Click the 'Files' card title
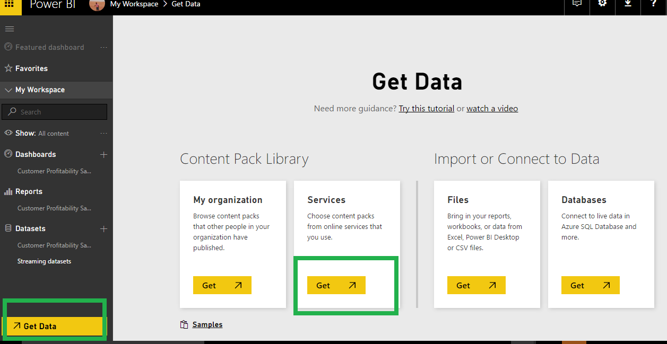This screenshot has width=667, height=344. tap(458, 200)
